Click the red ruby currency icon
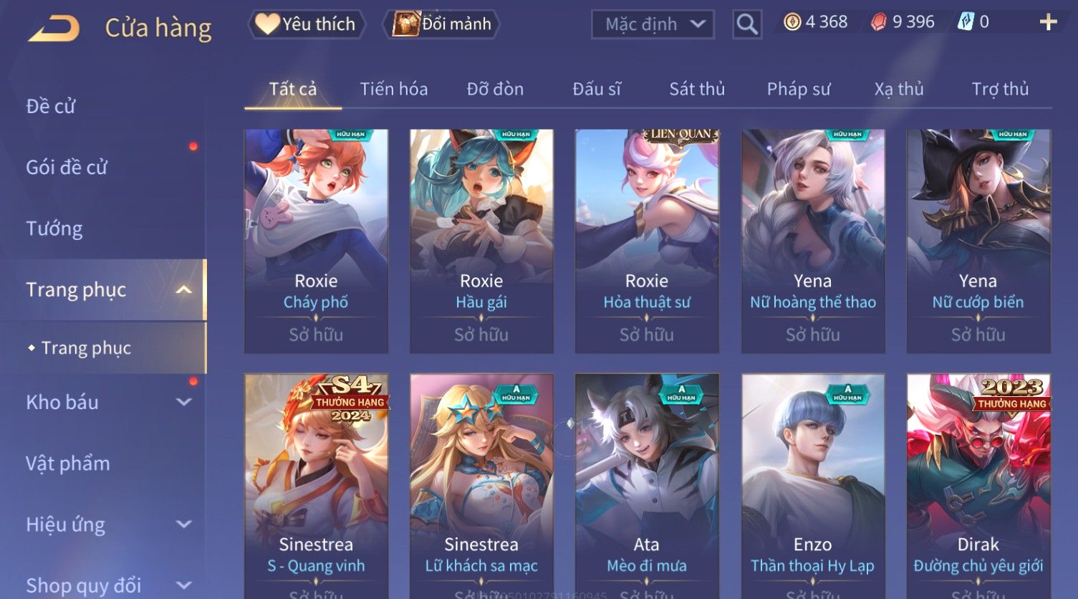The width and height of the screenshot is (1078, 599). click(x=879, y=22)
